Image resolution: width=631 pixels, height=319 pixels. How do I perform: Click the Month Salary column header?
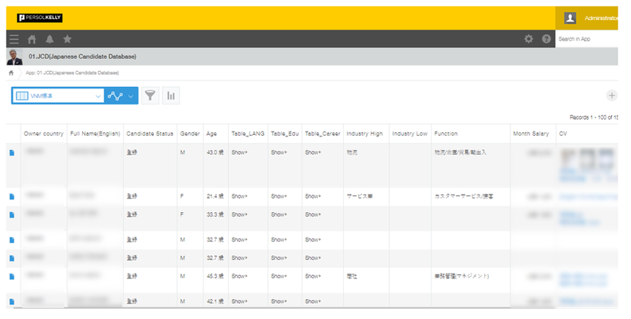coord(532,133)
